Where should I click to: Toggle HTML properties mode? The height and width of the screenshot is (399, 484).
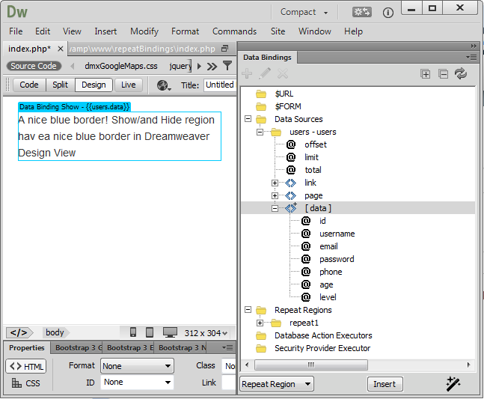(26, 366)
